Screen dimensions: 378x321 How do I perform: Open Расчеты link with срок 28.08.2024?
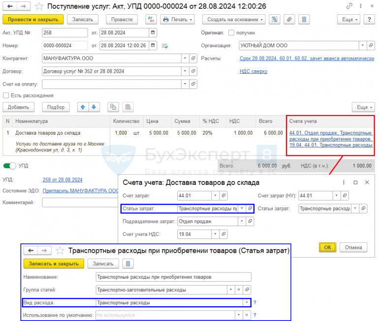(307, 58)
